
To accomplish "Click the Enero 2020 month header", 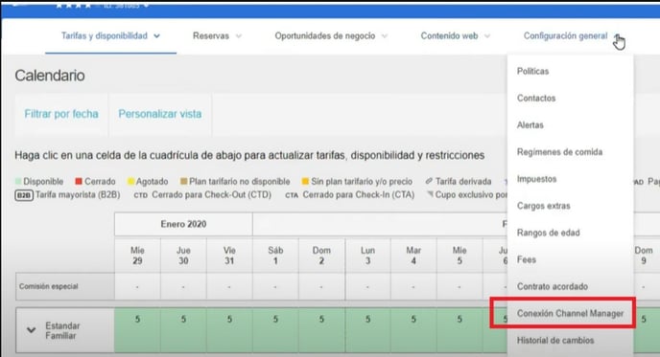I will [183, 224].
